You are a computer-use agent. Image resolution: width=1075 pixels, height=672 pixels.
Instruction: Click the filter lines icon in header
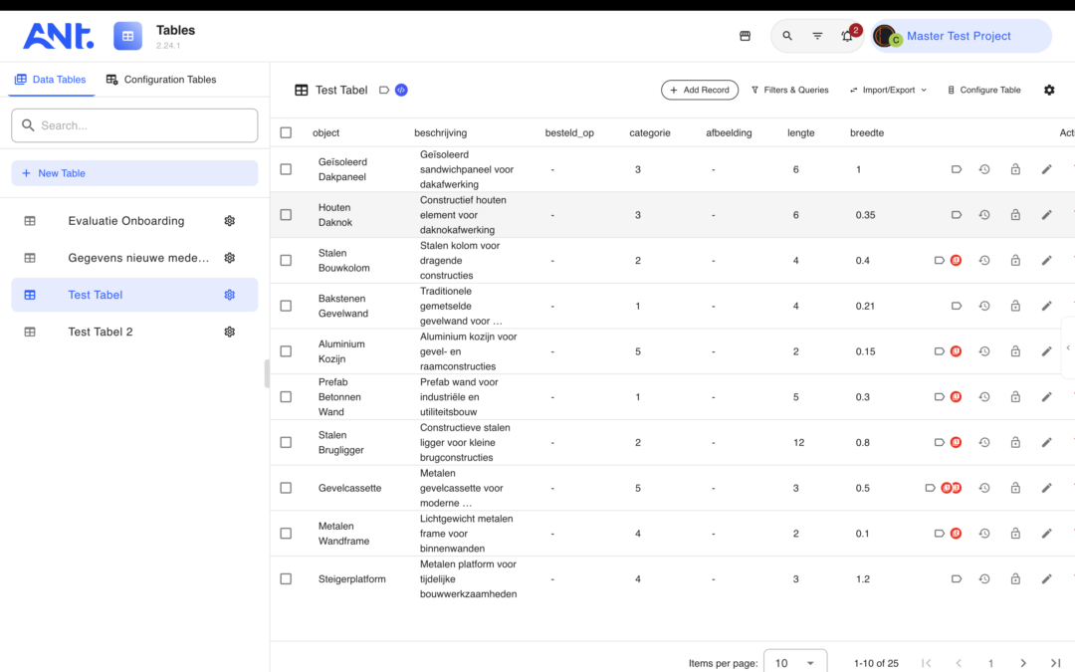817,36
